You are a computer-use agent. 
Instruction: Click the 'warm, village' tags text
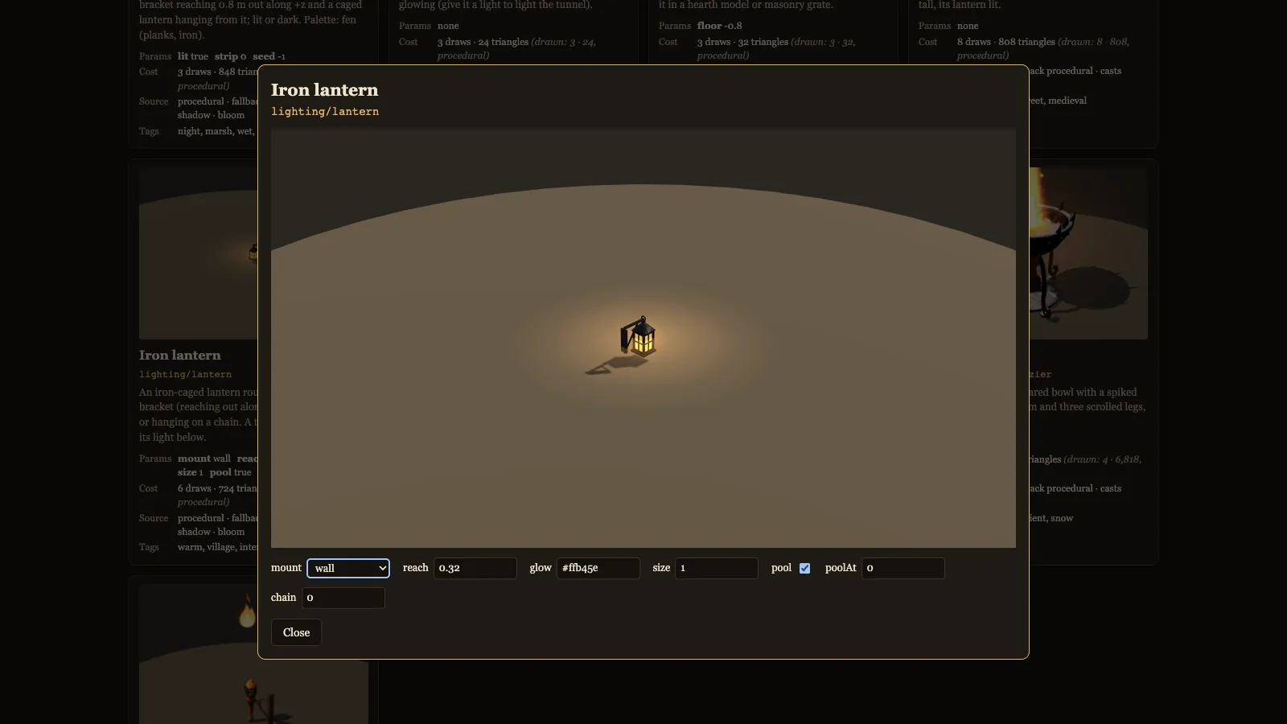(207, 547)
